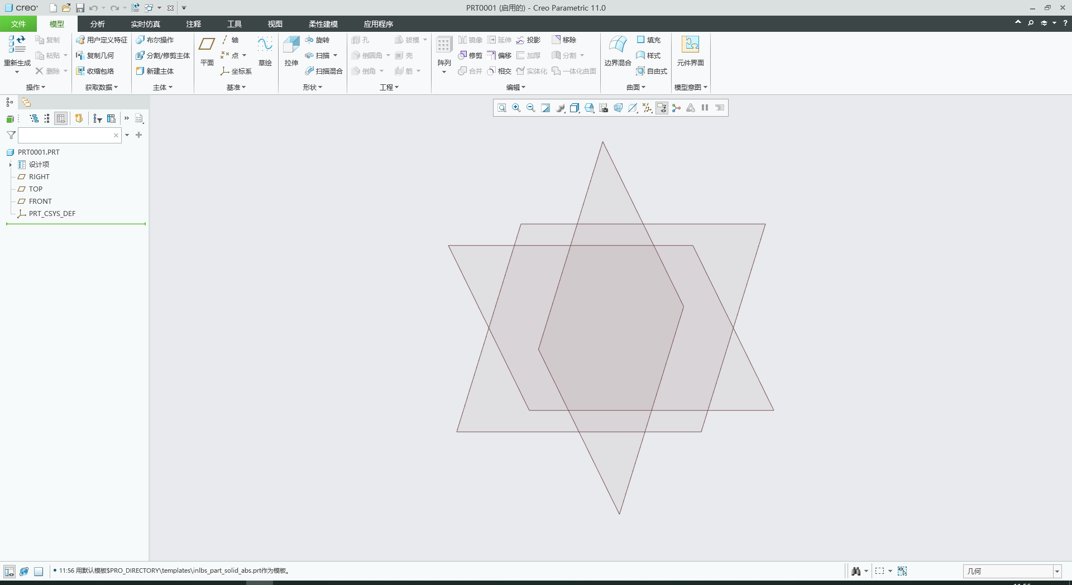1072x585 pixels.
Task: Click inside the model tree search field
Action: [67, 136]
